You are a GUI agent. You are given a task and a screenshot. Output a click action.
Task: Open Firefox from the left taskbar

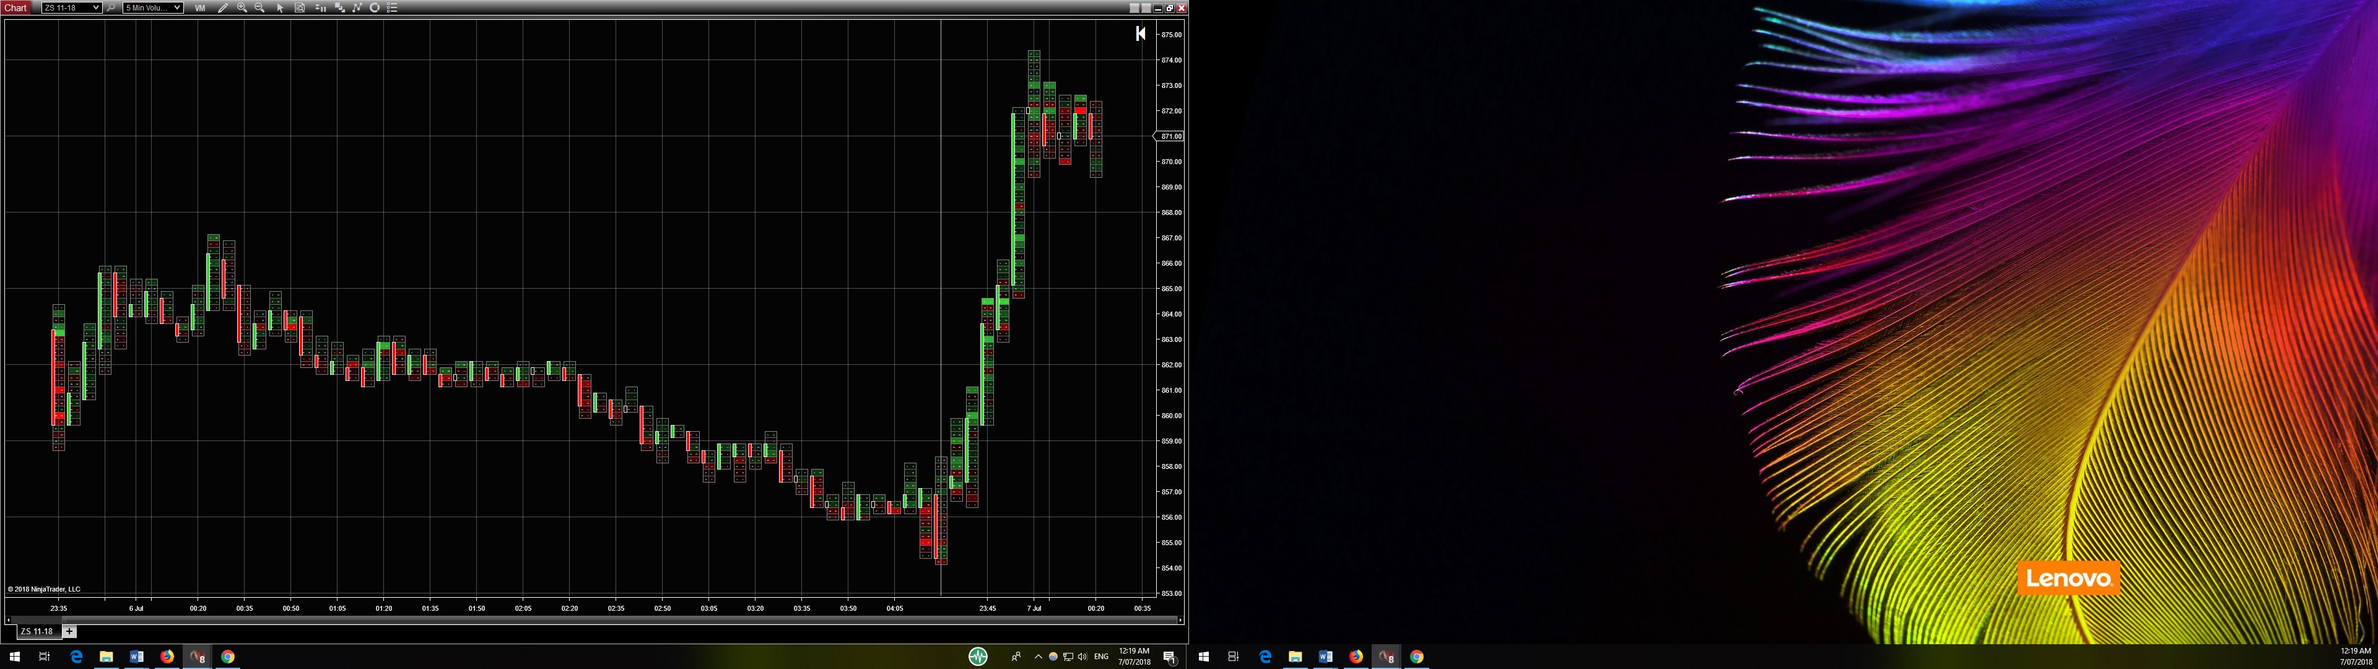point(167,656)
